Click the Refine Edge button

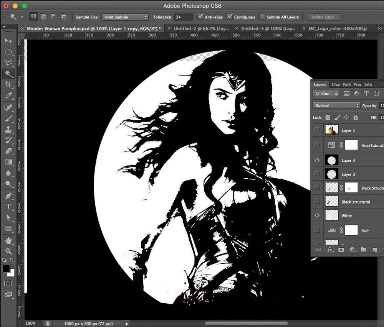324,17
